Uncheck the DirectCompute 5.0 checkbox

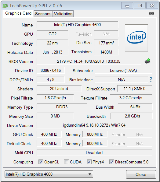coord(112,162)
